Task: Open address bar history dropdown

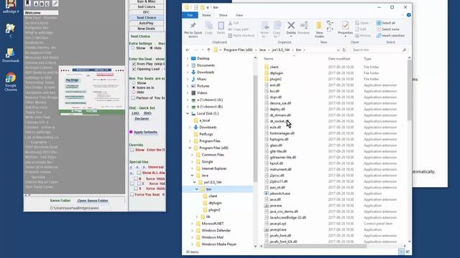Action: [339, 50]
